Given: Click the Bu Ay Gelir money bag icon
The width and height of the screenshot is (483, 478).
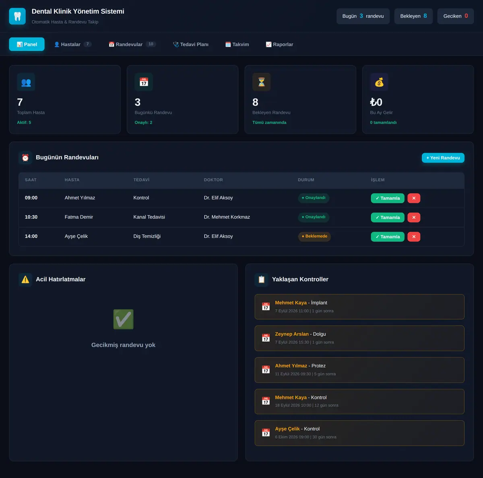Looking at the screenshot, I should point(379,82).
